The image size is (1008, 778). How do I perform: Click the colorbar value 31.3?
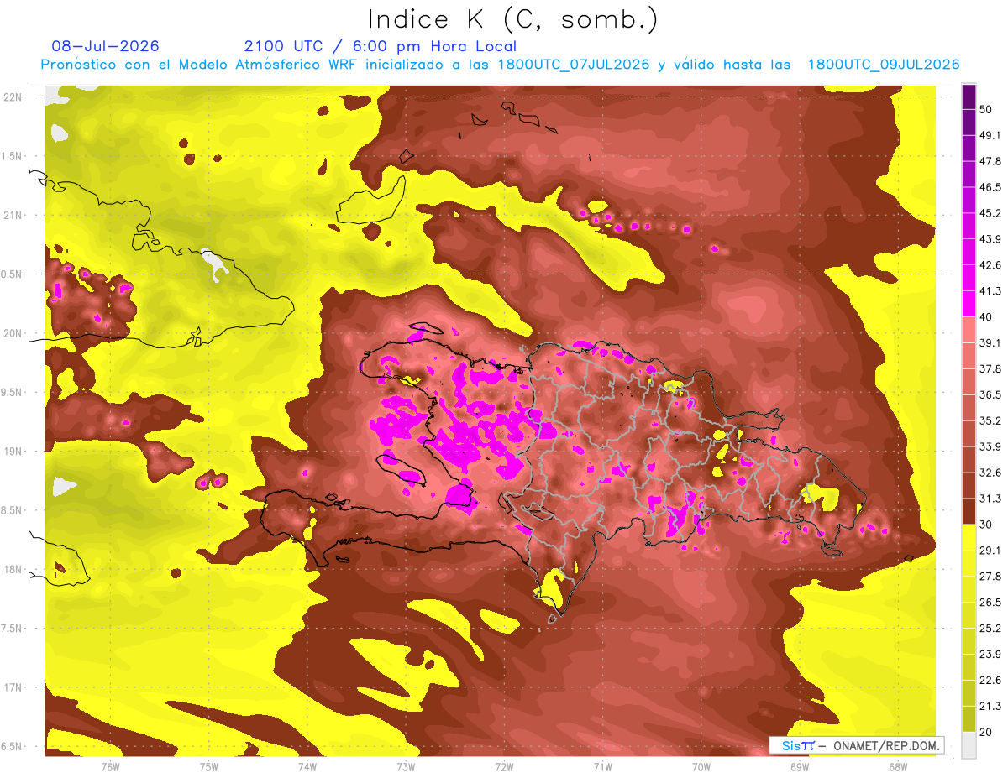(x=990, y=499)
